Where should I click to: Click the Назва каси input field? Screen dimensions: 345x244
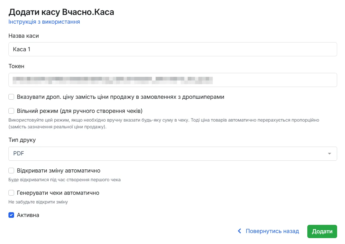tap(173, 49)
